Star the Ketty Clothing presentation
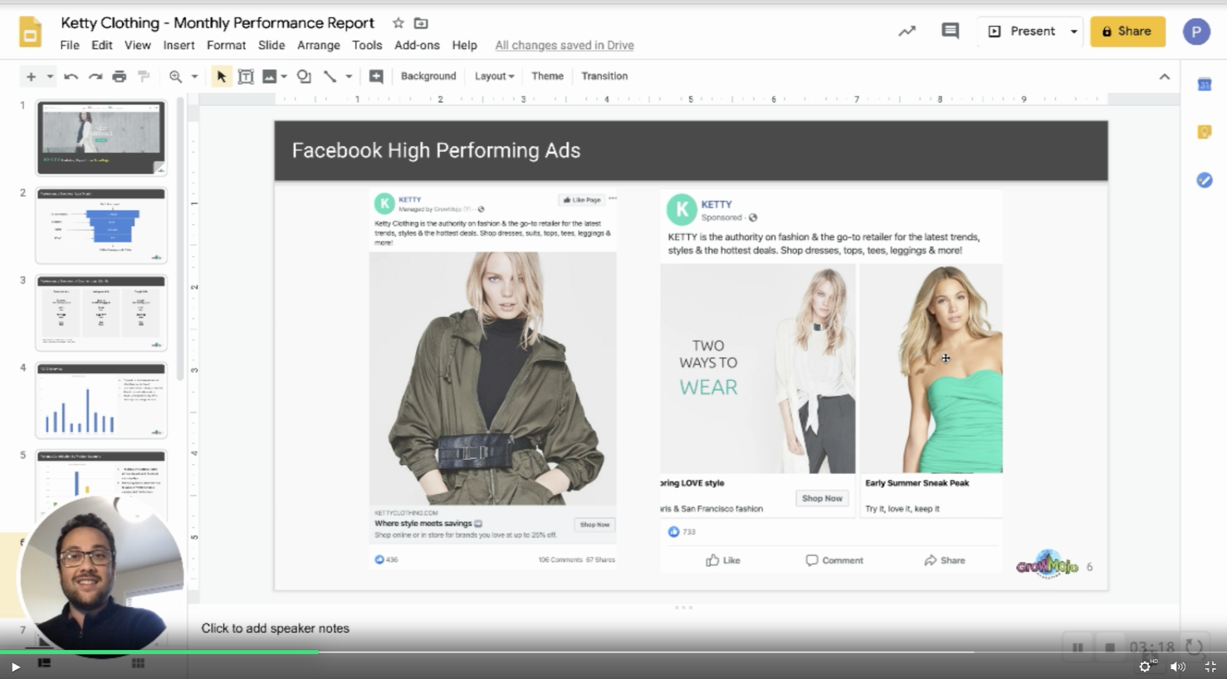Image resolution: width=1227 pixels, height=679 pixels. [398, 23]
